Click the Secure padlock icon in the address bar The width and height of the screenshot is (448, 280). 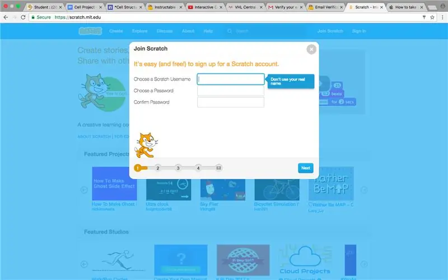33,17
